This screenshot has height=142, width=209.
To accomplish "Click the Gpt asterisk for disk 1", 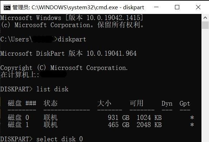I will (192, 125).
